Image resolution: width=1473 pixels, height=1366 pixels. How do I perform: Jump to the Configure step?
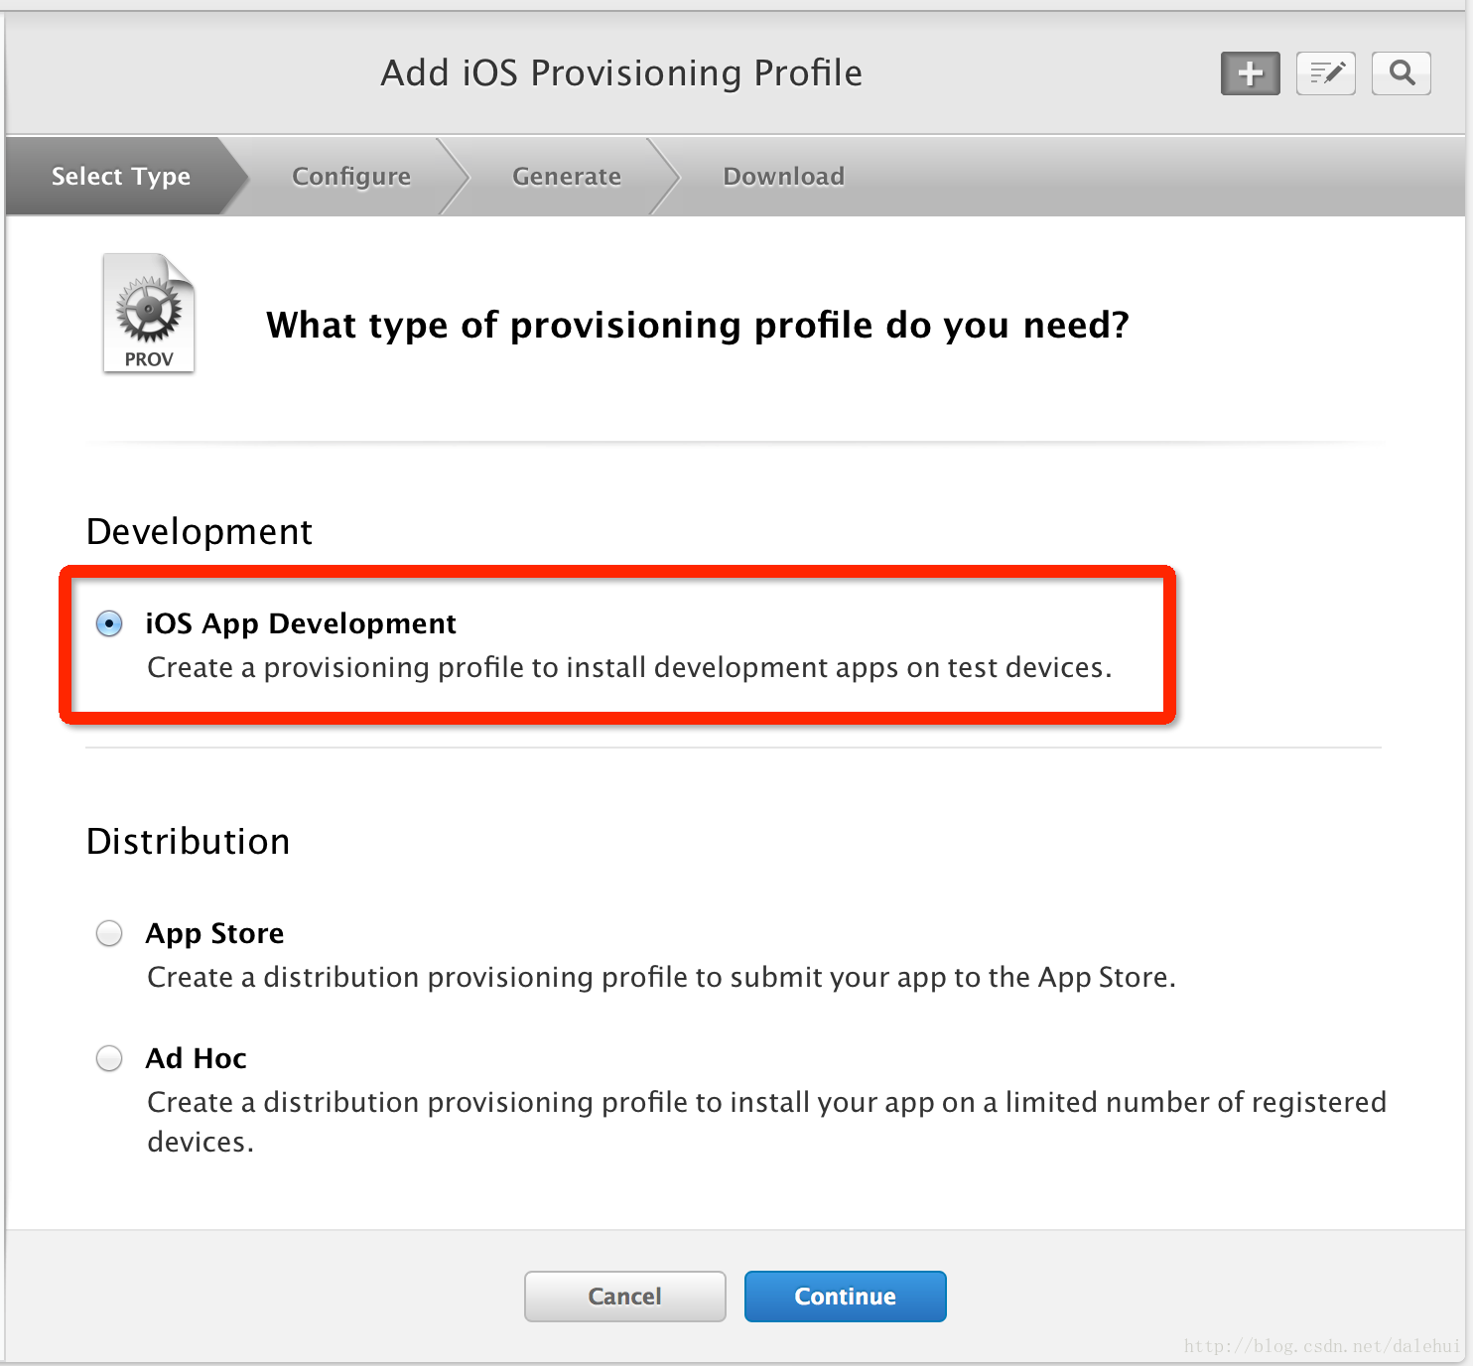351,176
